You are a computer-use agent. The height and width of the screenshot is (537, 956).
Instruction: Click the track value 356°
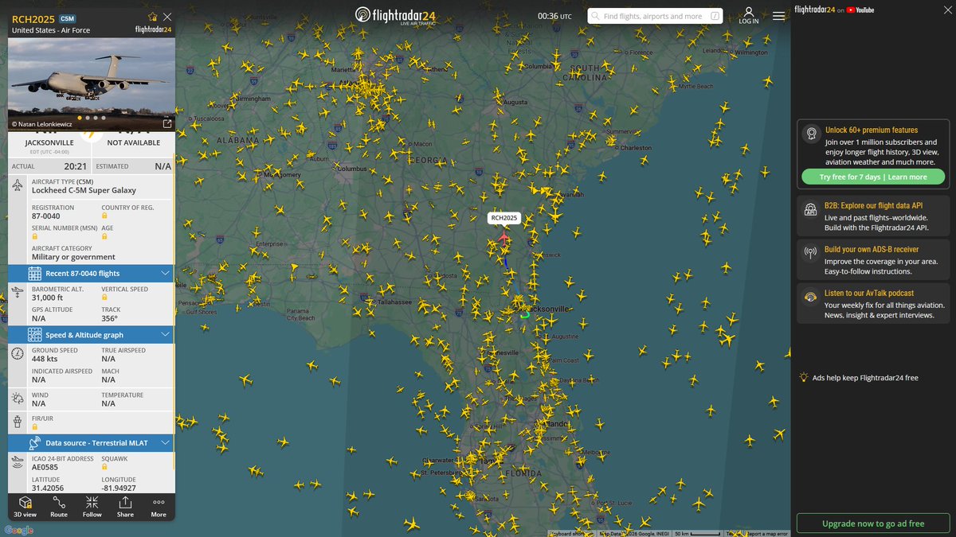(x=110, y=318)
